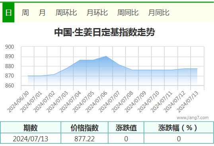214x146 pixels.
Task: Click the 860 y-axis label
Action: tap(10, 86)
